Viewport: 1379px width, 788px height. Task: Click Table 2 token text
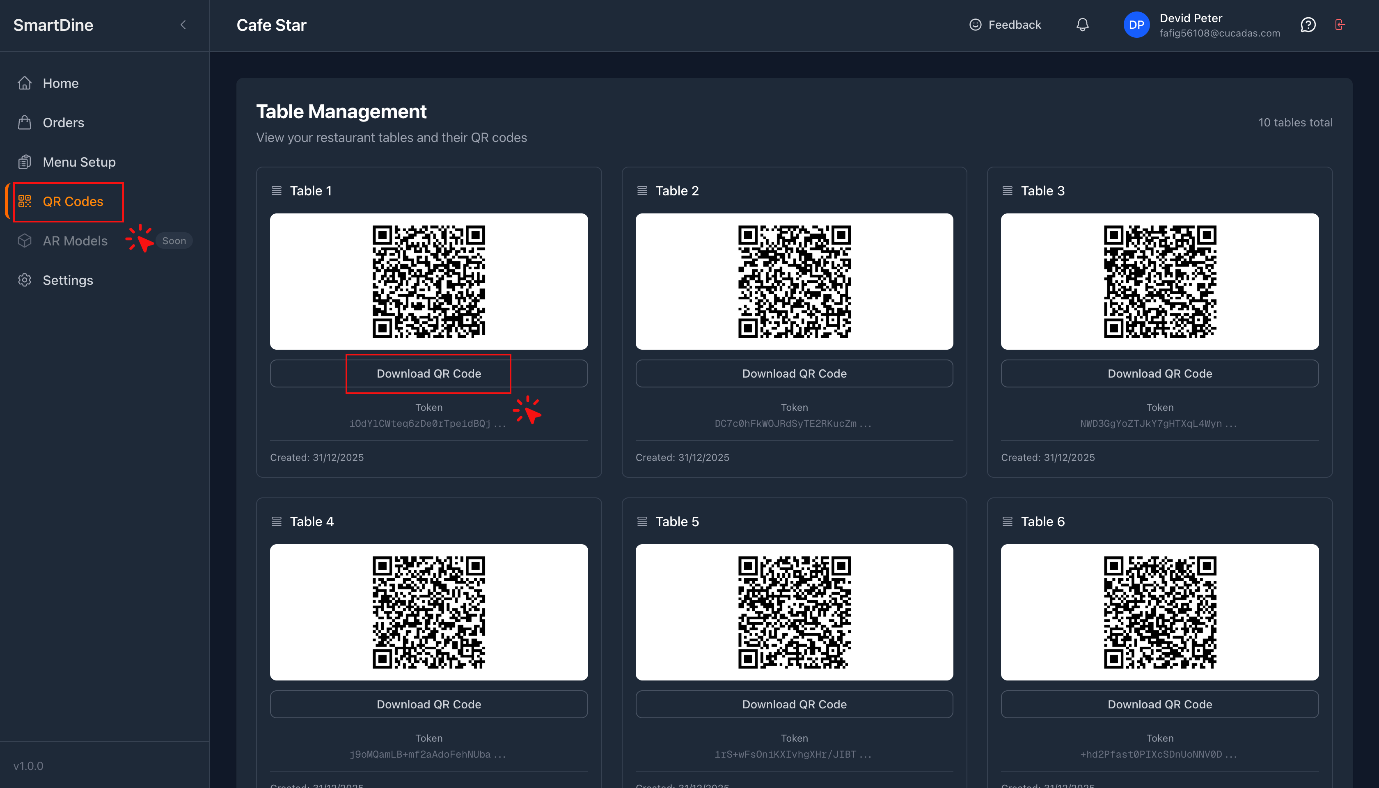793,424
